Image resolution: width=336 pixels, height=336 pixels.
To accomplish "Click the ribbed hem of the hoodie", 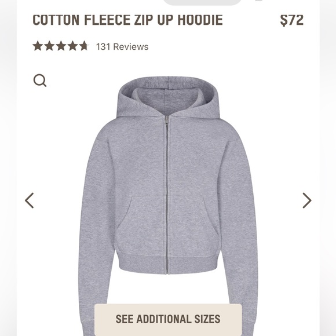I will pyautogui.click(x=168, y=263).
